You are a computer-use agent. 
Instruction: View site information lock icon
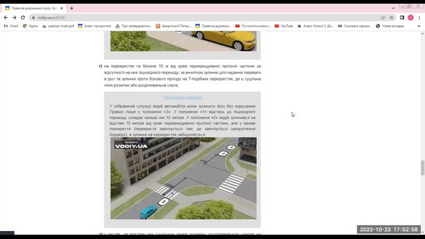(33, 18)
